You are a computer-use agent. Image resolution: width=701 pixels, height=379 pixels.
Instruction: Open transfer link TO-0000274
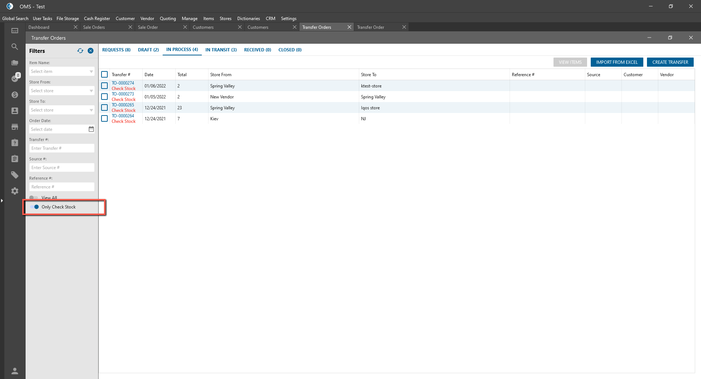[x=123, y=83]
